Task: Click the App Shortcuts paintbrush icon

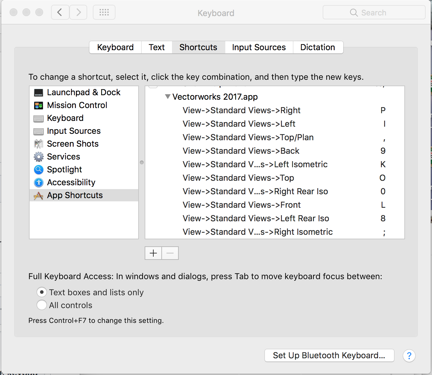Action: click(38, 195)
